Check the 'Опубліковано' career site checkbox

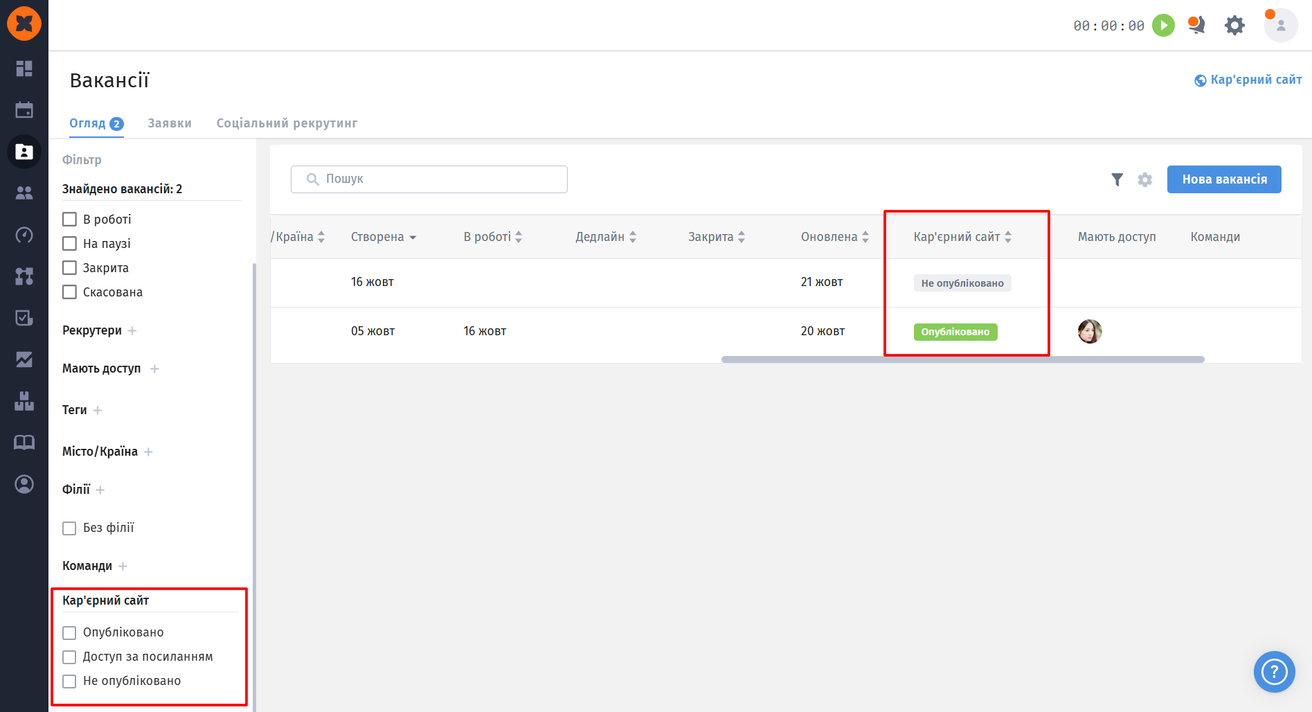click(69, 633)
